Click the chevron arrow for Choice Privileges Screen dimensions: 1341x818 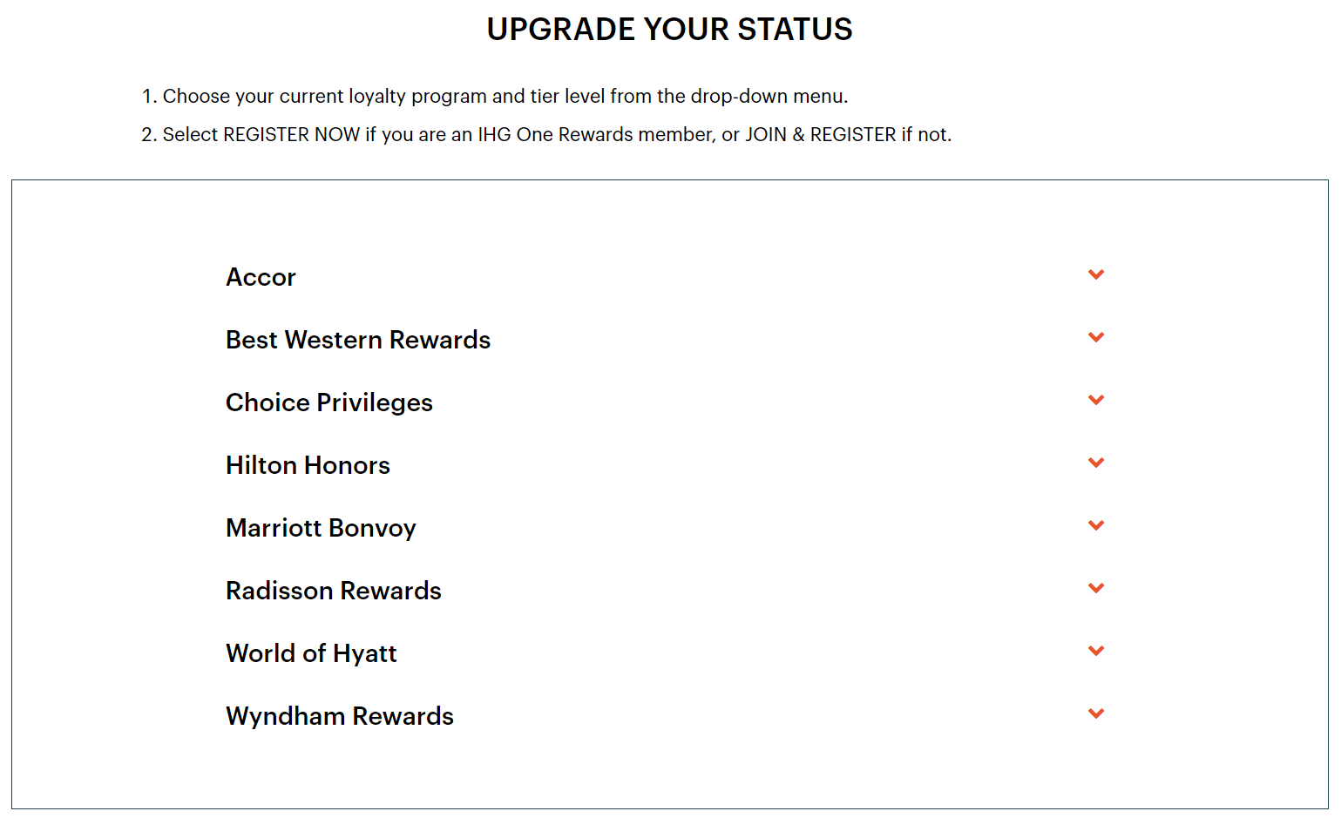[1096, 401]
